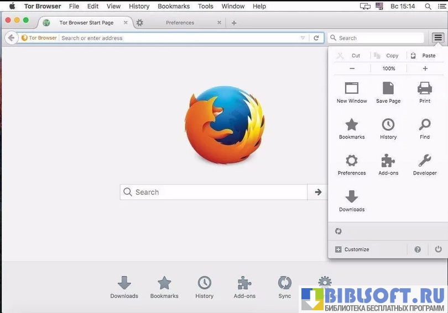Viewport: 448px width, 313px height.
Task: Open Preferences gear in menu panel
Action: point(352,161)
